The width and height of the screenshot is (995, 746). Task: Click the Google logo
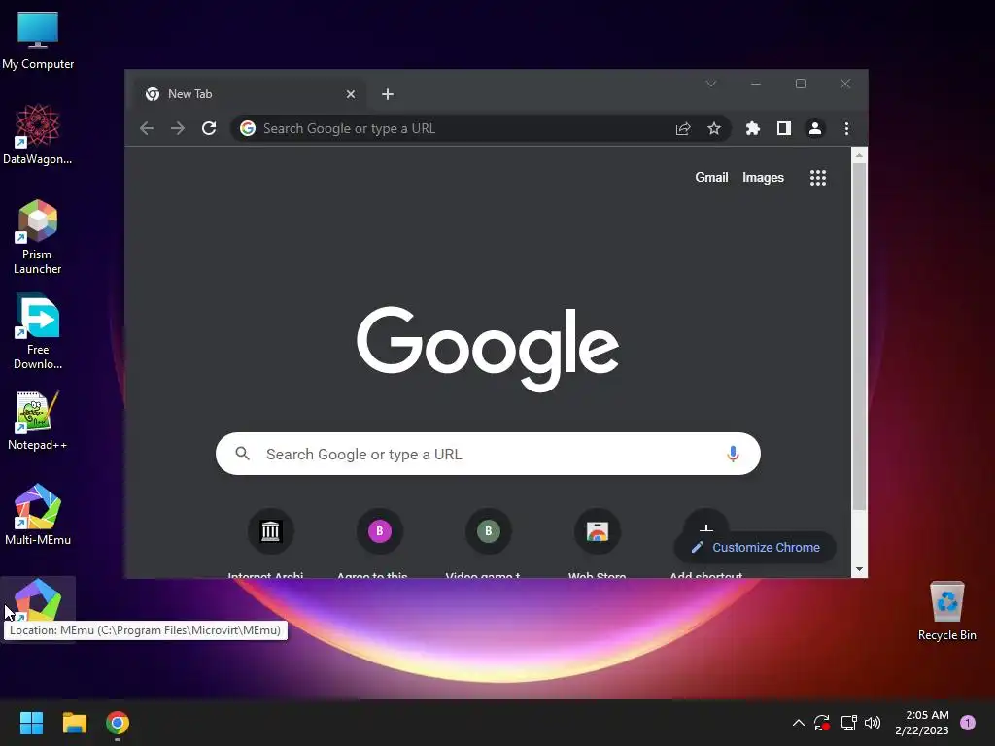(x=488, y=348)
